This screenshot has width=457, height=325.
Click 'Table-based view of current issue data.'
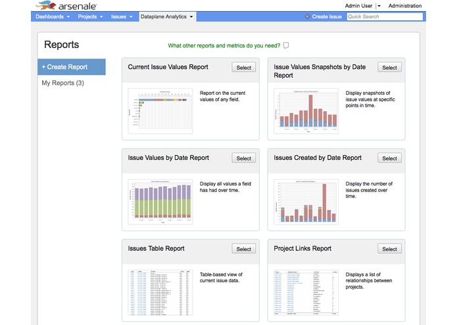(x=221, y=278)
